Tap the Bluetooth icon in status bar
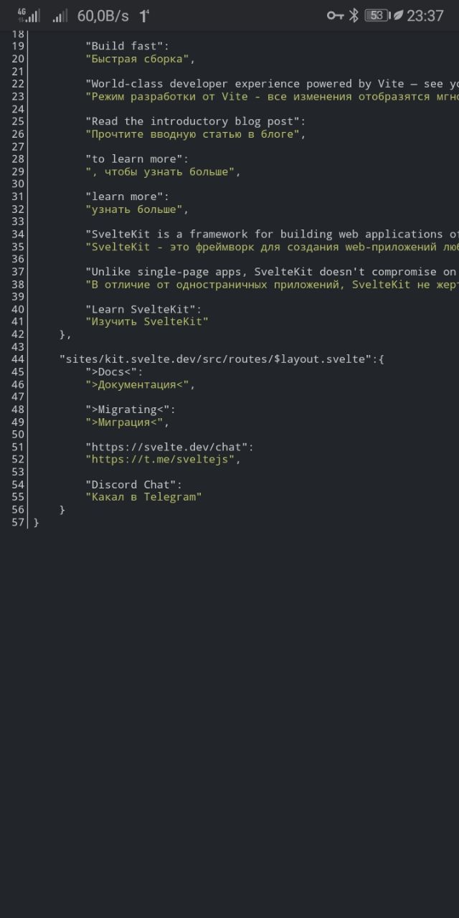The height and width of the screenshot is (918, 459). [x=354, y=15]
